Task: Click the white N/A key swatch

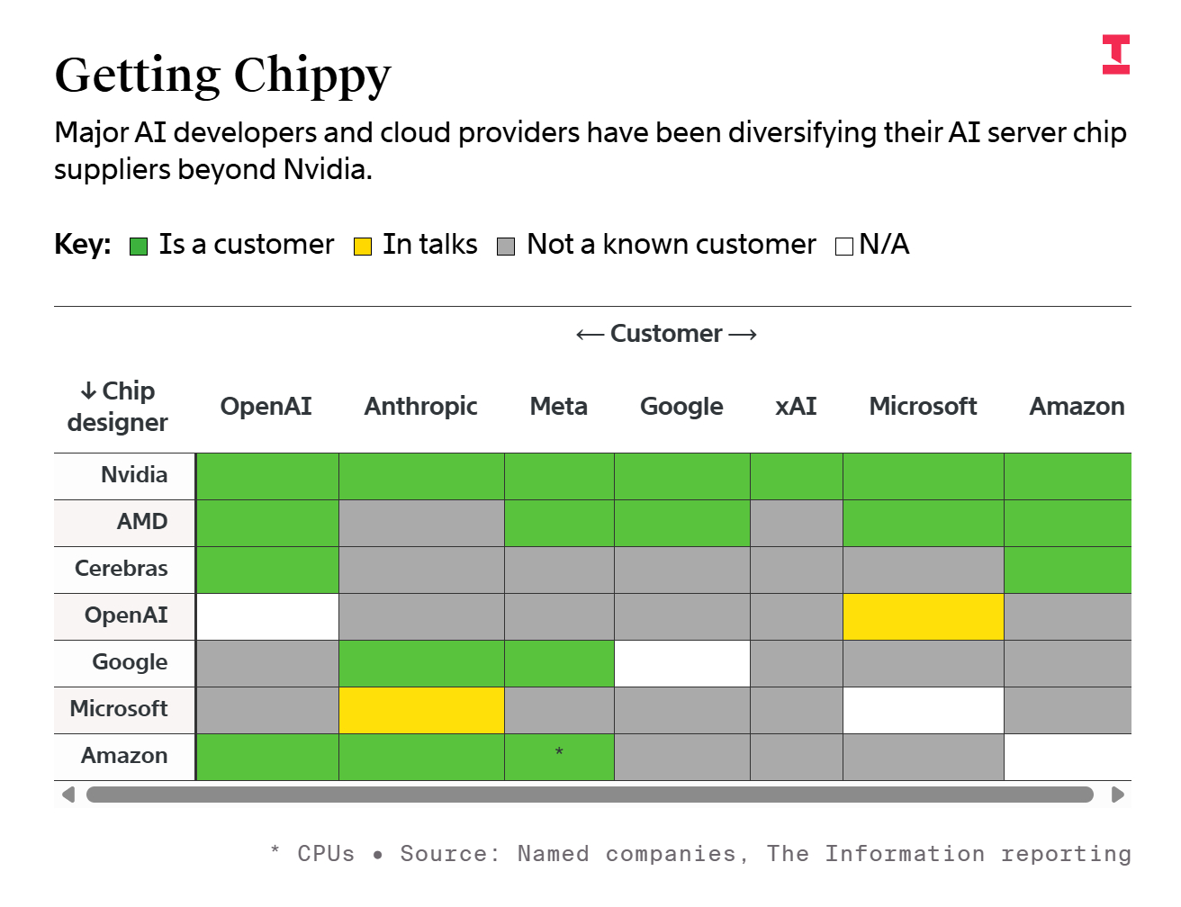Action: click(x=844, y=247)
